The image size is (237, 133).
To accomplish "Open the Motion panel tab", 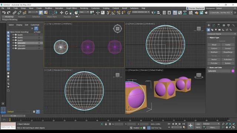I will click(224, 25).
